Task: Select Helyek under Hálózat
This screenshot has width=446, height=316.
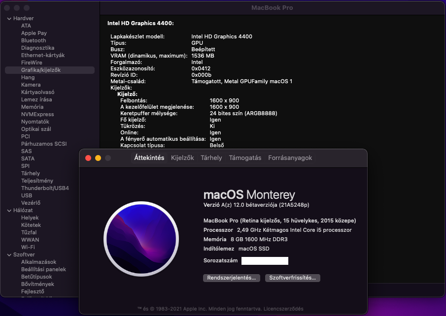Action: [x=30, y=218]
